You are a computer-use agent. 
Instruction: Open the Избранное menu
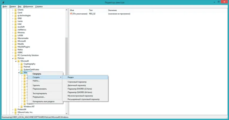tap(28, 7)
